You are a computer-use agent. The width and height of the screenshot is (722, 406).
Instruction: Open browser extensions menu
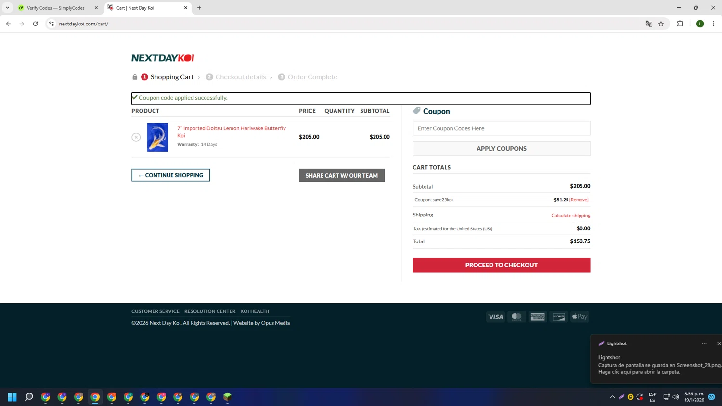(680, 24)
